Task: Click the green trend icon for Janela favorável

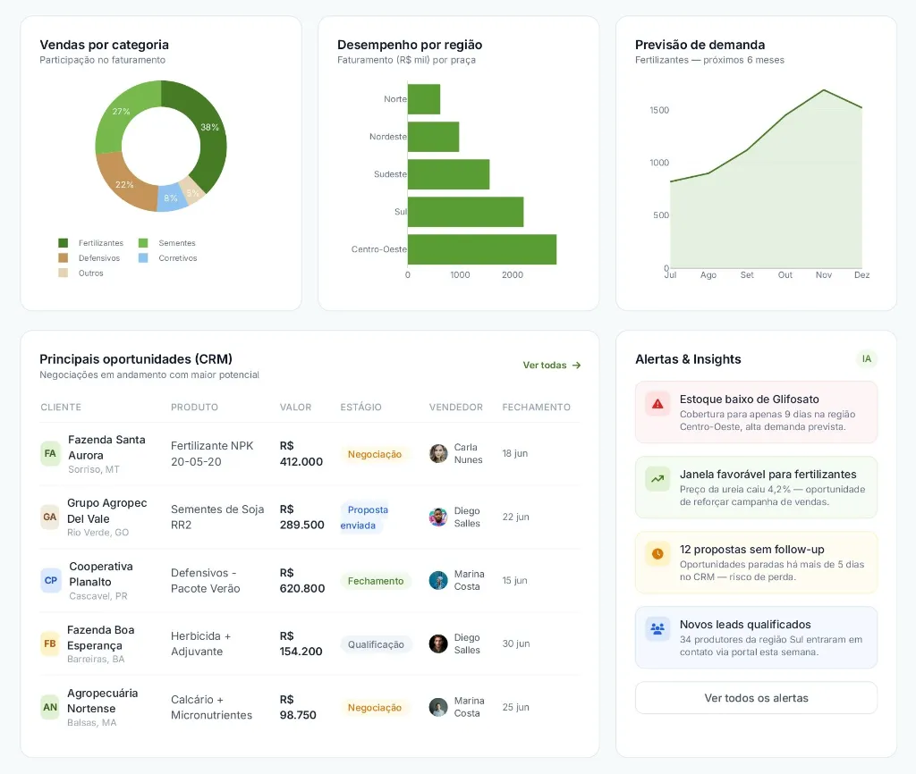Action: coord(657,479)
